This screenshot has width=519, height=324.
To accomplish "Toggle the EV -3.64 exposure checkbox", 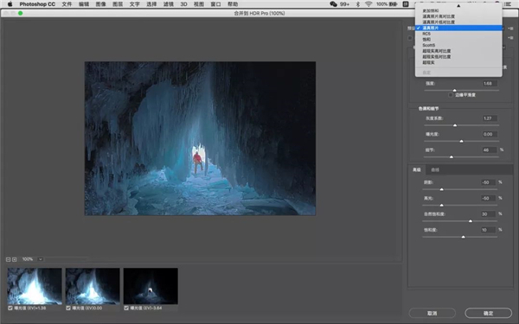I will tap(126, 308).
